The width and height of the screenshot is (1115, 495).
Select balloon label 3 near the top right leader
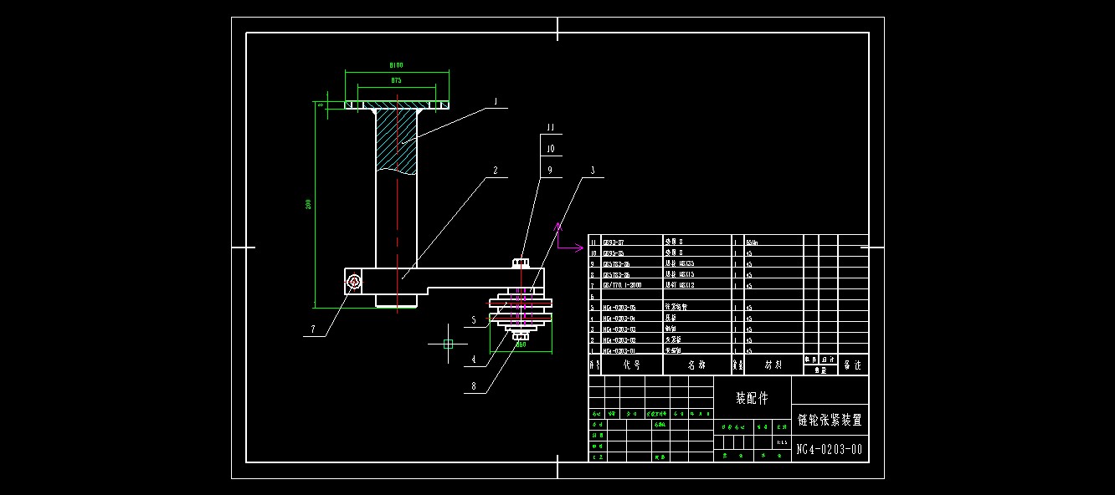tap(593, 171)
